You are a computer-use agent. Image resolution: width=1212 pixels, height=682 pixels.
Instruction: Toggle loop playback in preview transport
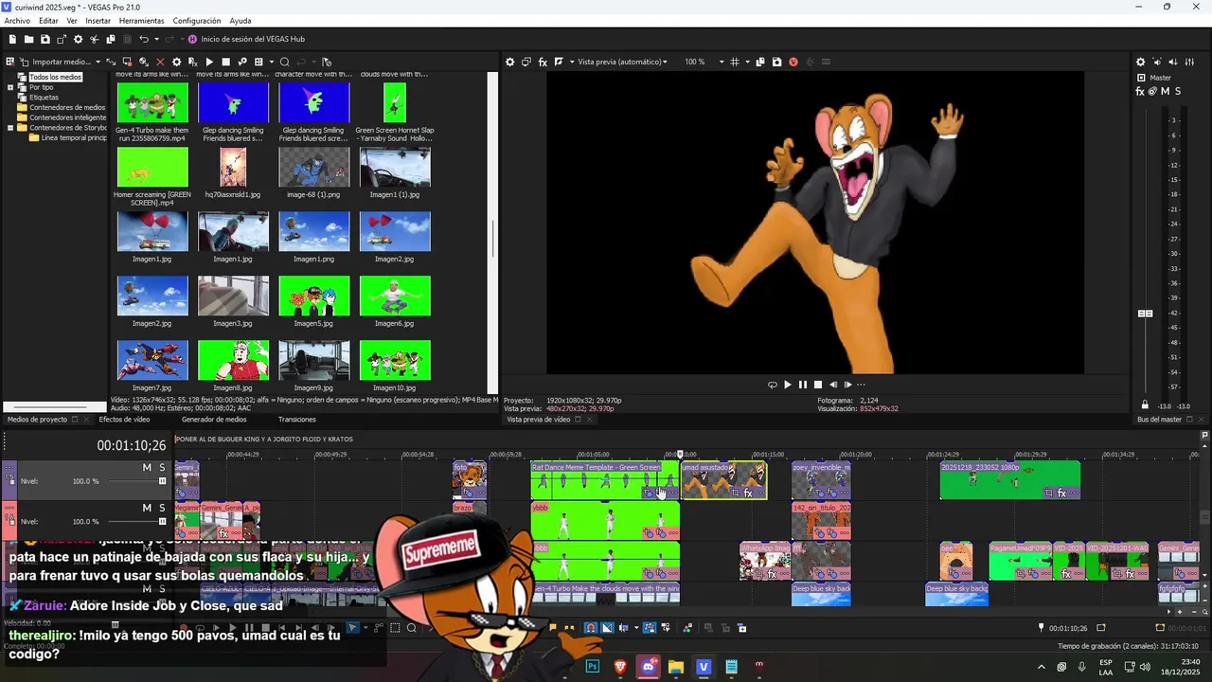772,385
